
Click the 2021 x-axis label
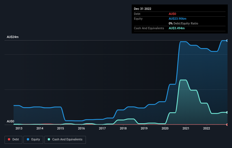click(x=186, y=128)
